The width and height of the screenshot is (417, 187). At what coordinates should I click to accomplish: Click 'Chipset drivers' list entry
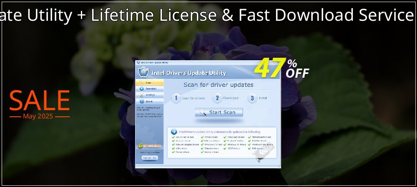click(211, 148)
